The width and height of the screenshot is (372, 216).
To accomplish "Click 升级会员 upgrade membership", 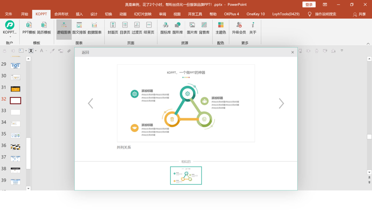I will (239, 28).
